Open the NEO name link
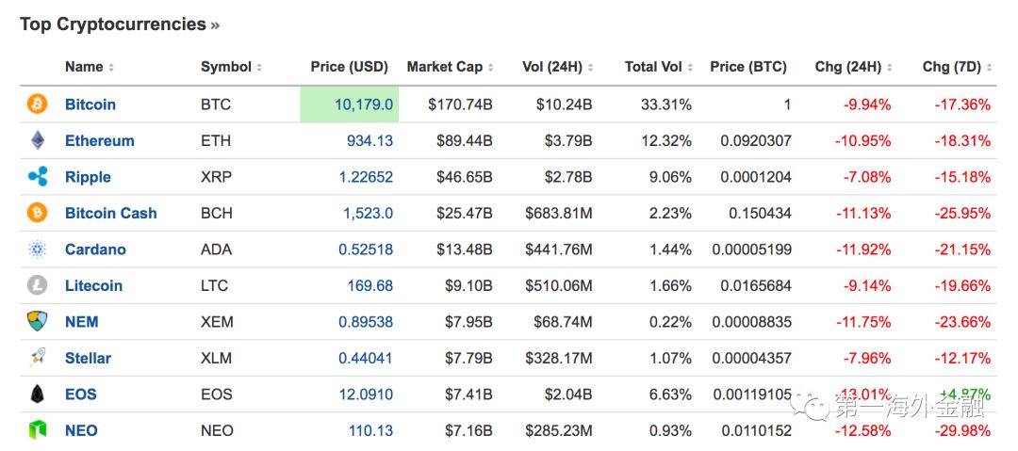This screenshot has width=1018, height=451. click(81, 430)
